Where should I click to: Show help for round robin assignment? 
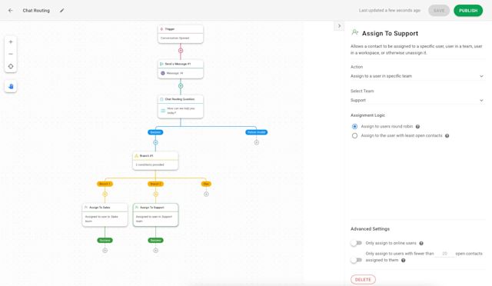[417, 127]
